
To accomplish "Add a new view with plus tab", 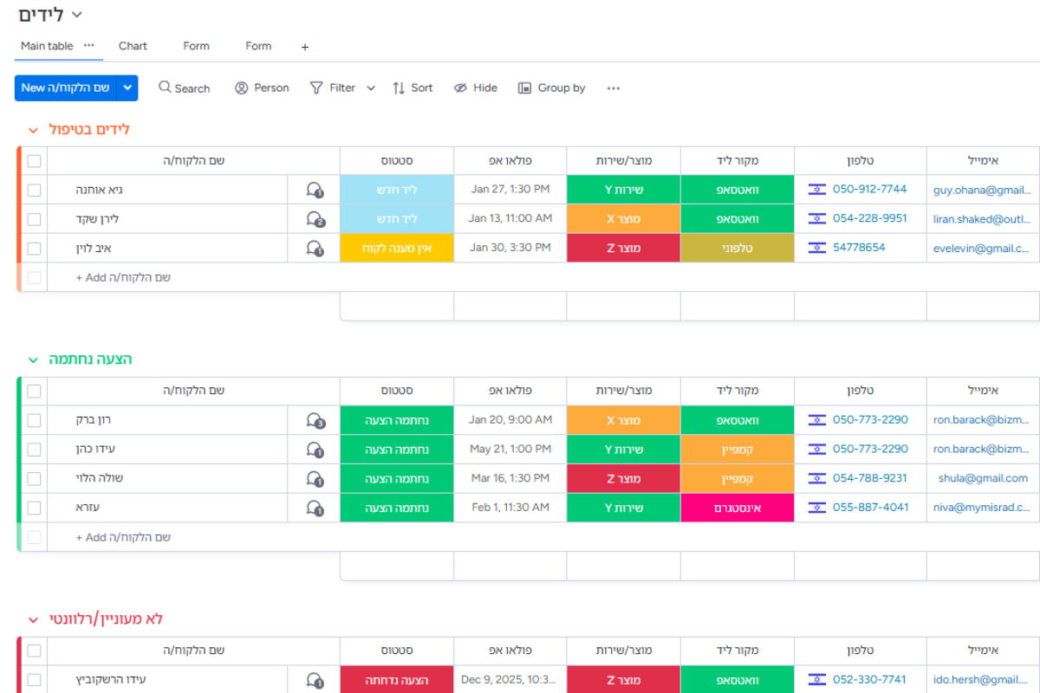I will click(304, 47).
